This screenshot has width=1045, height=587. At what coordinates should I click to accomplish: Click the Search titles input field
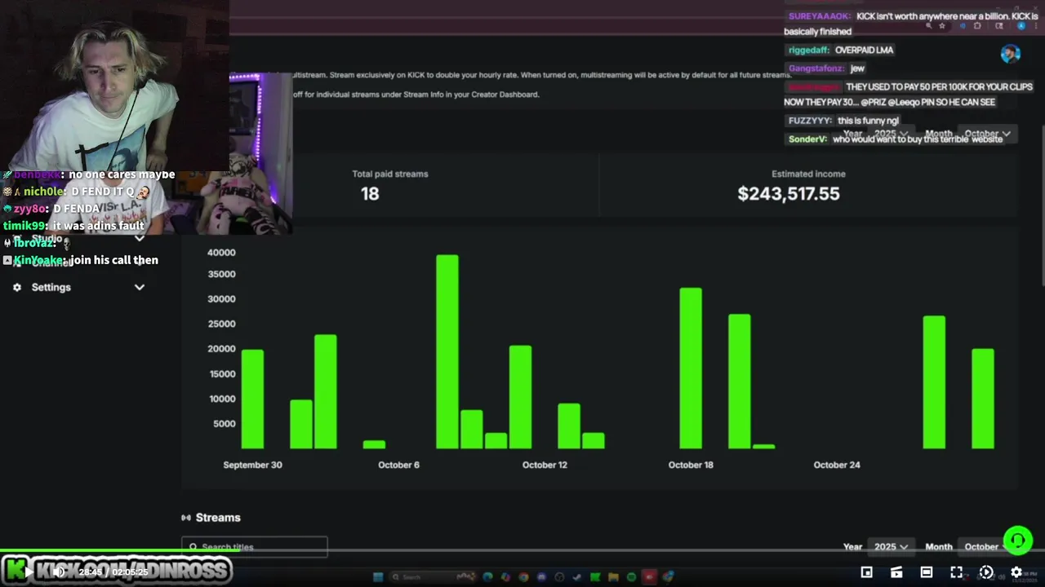[x=255, y=547]
